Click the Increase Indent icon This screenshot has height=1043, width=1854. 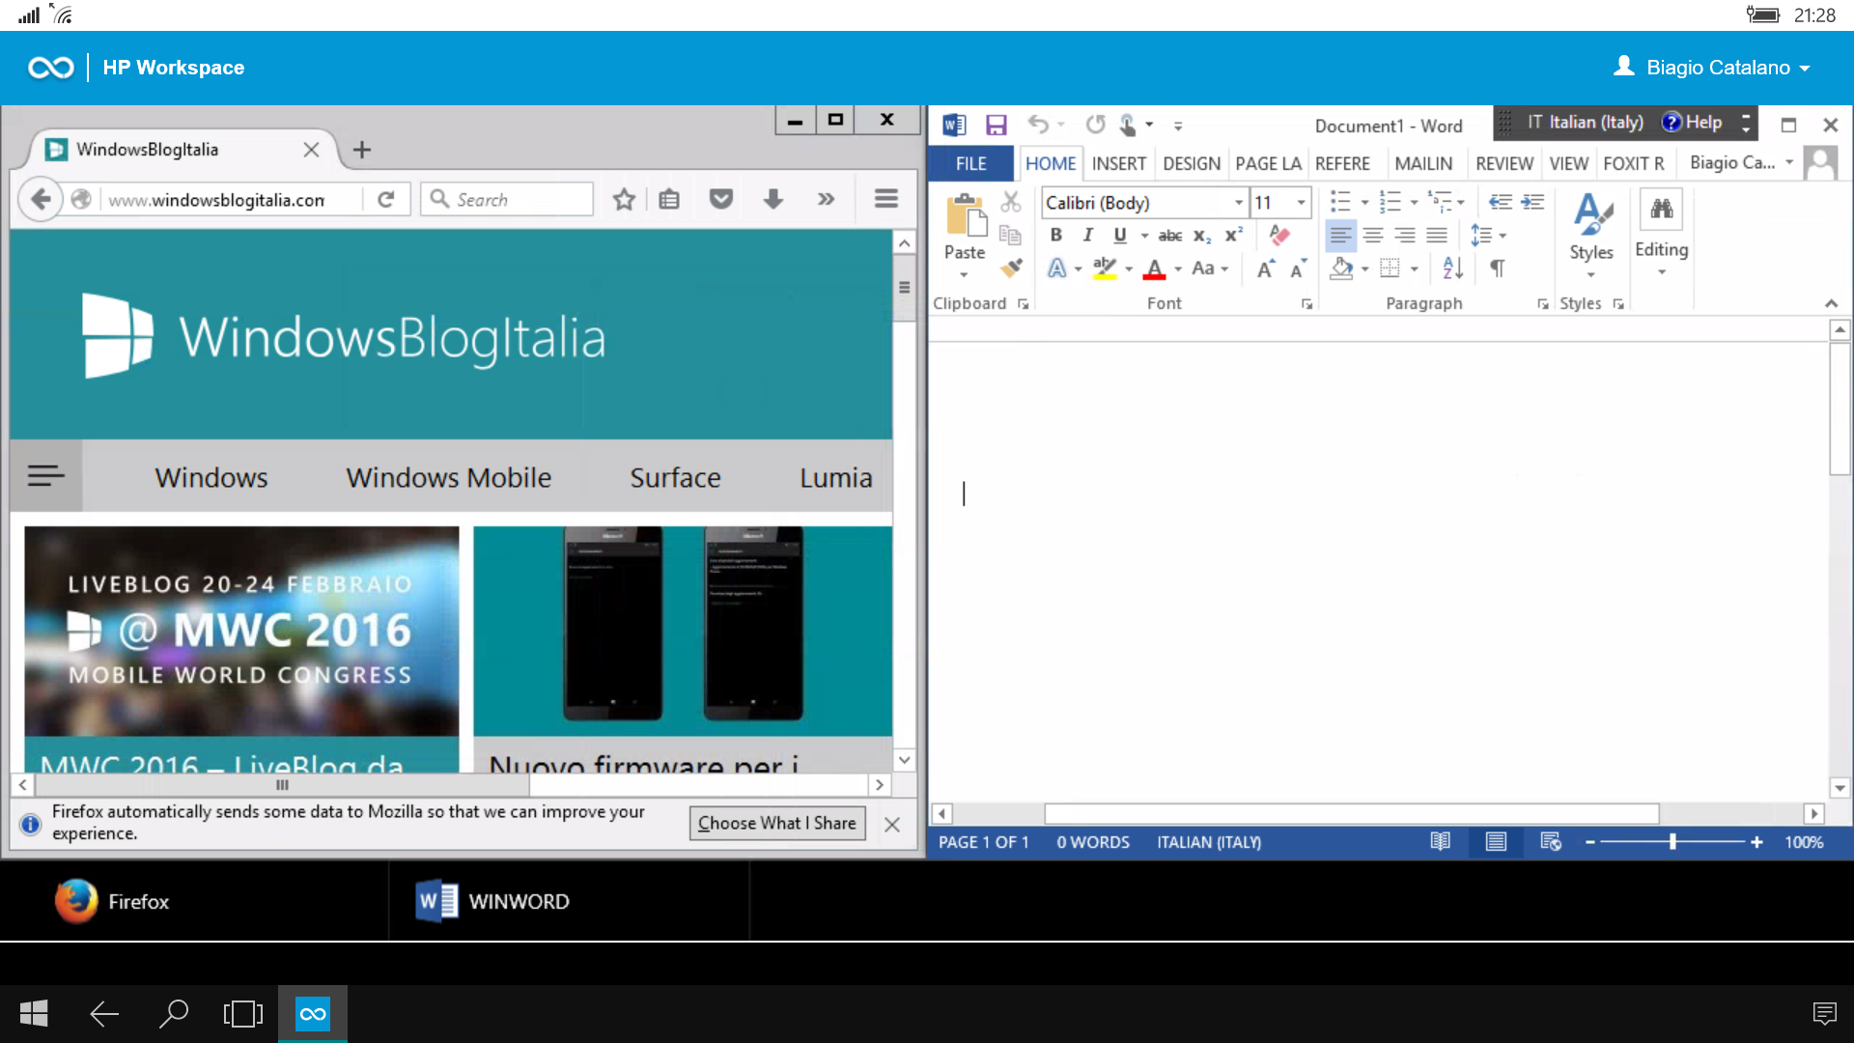point(1532,202)
